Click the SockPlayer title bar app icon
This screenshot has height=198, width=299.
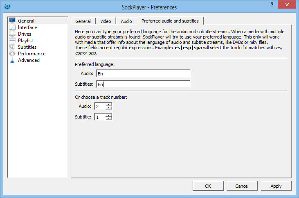[x=7, y=6]
